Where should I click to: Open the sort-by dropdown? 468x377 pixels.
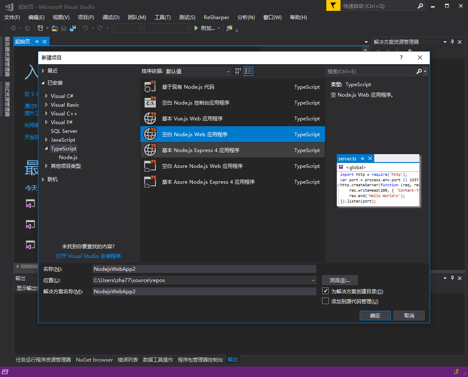[x=198, y=71]
